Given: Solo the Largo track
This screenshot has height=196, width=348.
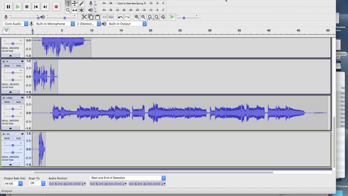Looking at the screenshot, I should click(18, 102).
